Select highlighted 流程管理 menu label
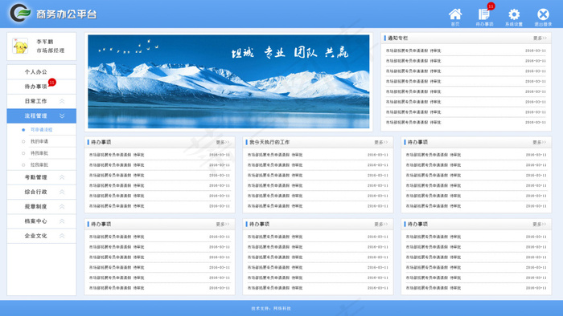The image size is (563, 316). [x=36, y=116]
